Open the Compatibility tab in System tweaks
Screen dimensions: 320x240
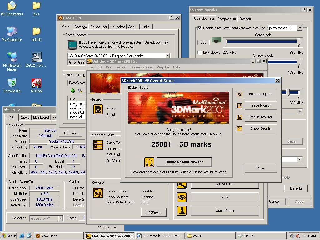[227, 19]
